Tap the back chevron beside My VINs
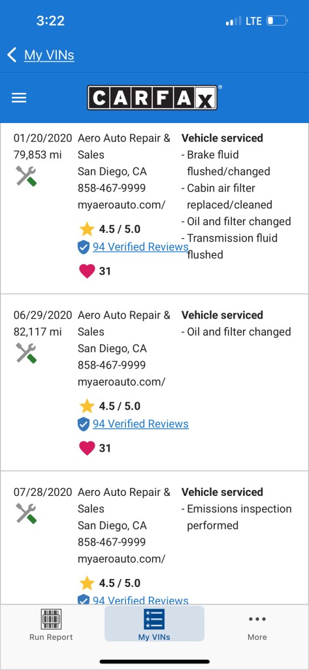 pyautogui.click(x=12, y=55)
